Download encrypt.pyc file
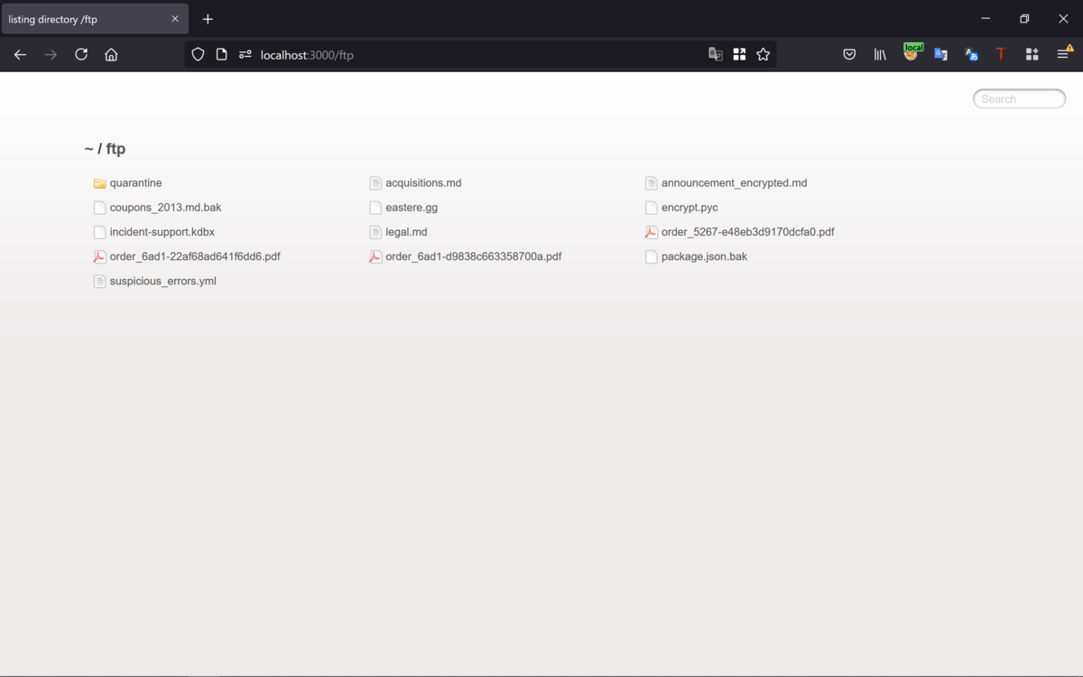 tap(690, 208)
